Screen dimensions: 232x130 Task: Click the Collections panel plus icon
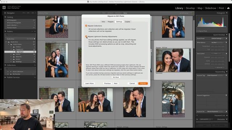click(x=35, y=65)
